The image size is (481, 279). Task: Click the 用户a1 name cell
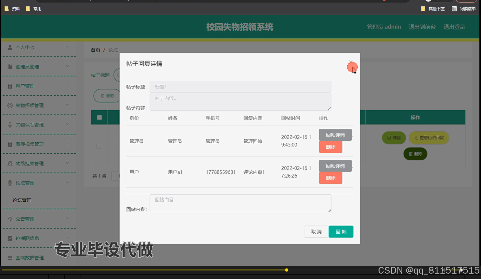(175, 172)
